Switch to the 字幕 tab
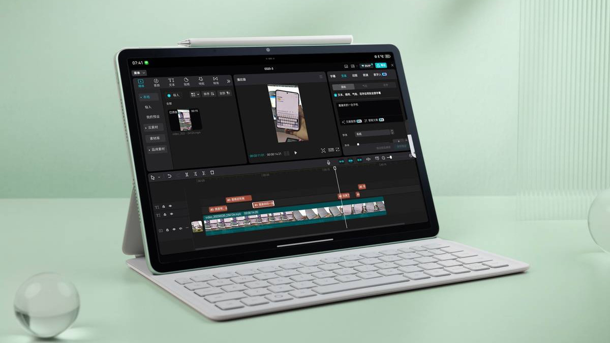 pyautogui.click(x=333, y=76)
